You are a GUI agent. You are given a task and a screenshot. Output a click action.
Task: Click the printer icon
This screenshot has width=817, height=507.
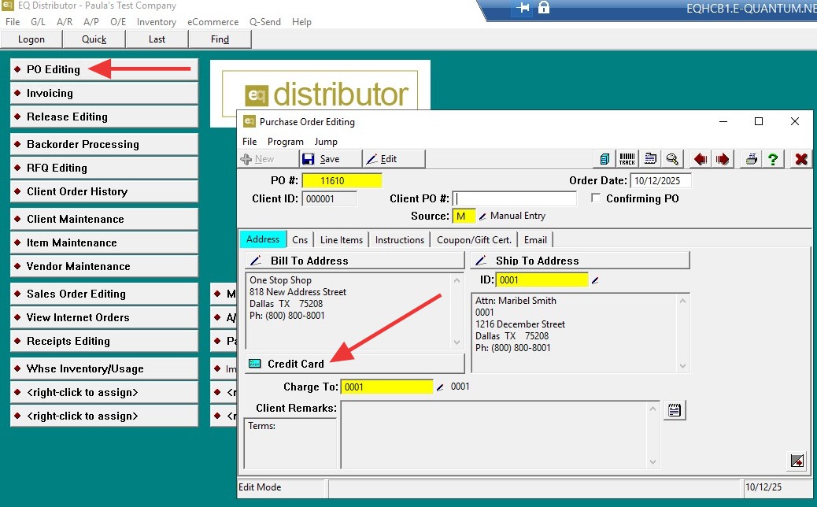pos(751,159)
